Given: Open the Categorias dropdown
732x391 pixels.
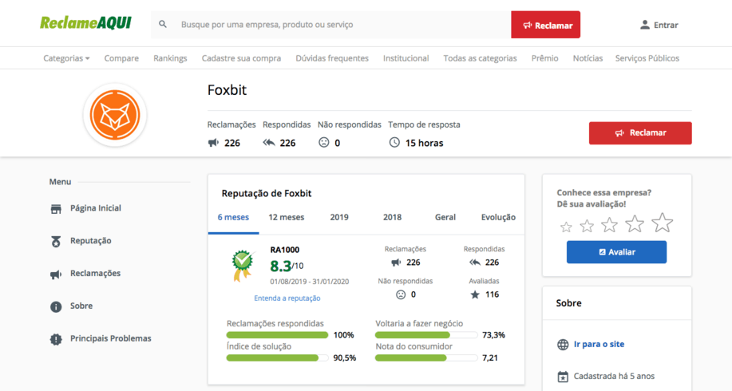Looking at the screenshot, I should coord(66,58).
